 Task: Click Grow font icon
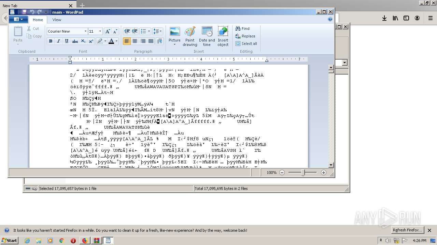coord(108,31)
